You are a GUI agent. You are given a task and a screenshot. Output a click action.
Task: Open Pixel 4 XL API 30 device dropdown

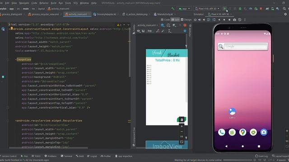coord(207,9)
